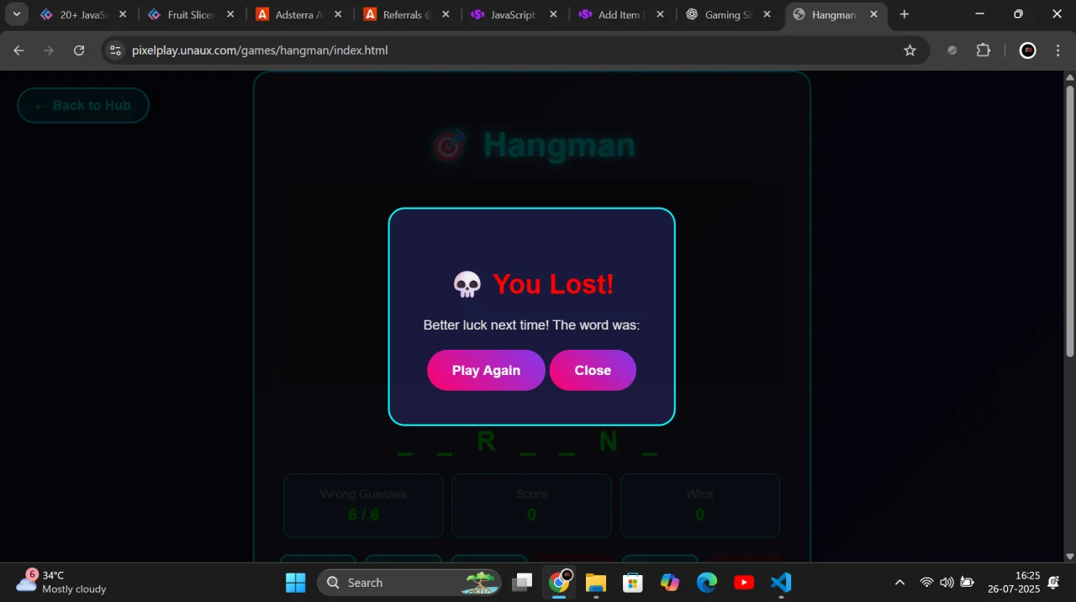Image resolution: width=1076 pixels, height=602 pixels.
Task: Click the revealed letter R in the word
Action: 486,441
